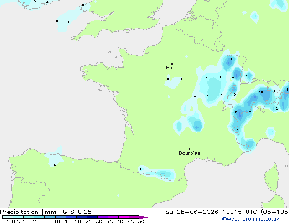Click the legend label '30'
This screenshot has width=289, height=223.
coord(99,221)
